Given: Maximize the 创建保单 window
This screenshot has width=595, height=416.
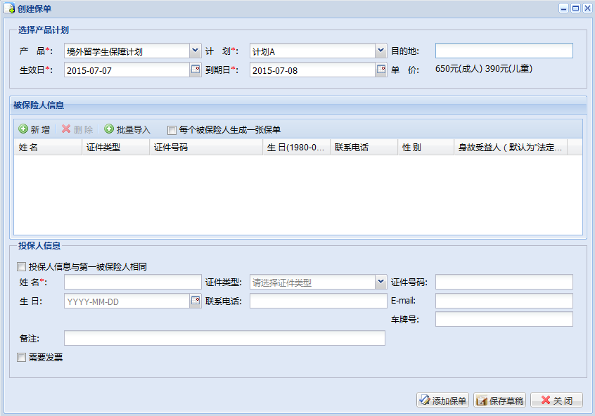Looking at the screenshot, I should 575,8.
